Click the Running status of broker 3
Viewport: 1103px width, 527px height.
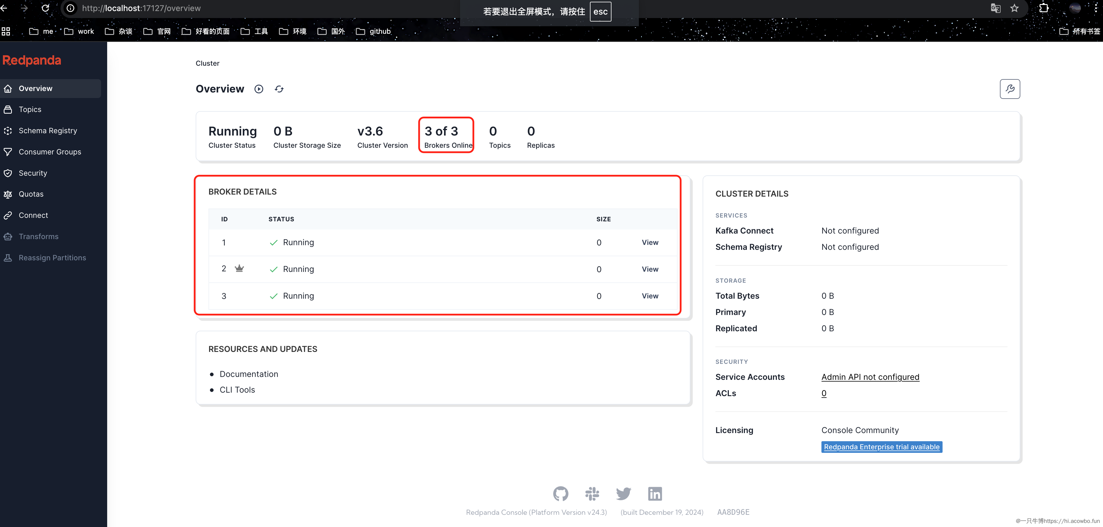click(291, 296)
